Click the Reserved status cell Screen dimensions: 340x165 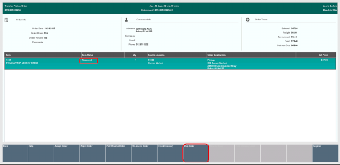pos(87,60)
